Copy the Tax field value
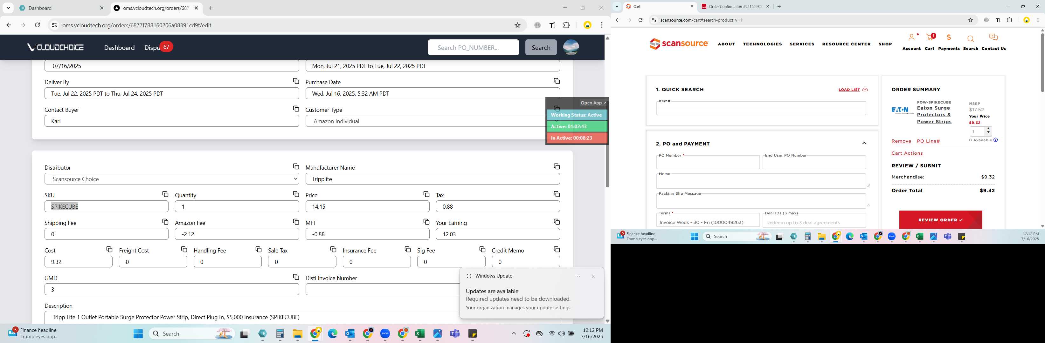The image size is (1045, 343). pos(557,194)
